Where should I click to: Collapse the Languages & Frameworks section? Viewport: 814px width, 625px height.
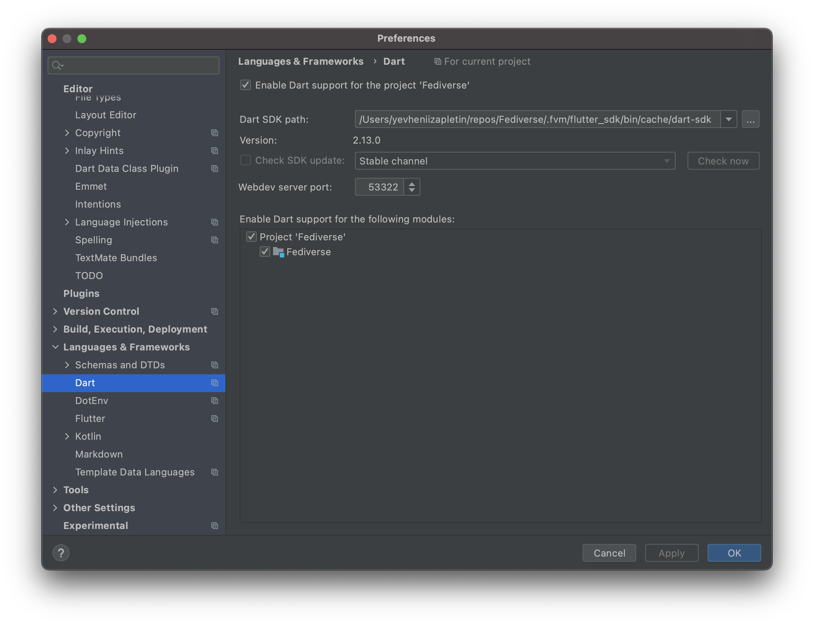point(55,347)
